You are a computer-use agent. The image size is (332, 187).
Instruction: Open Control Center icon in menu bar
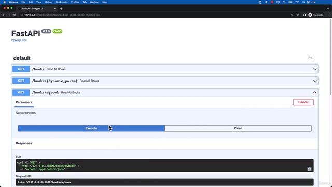click(x=309, y=2)
